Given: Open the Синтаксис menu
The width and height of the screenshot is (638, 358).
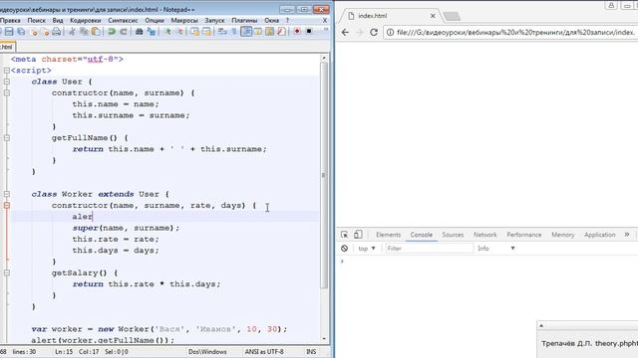Looking at the screenshot, I should [123, 20].
